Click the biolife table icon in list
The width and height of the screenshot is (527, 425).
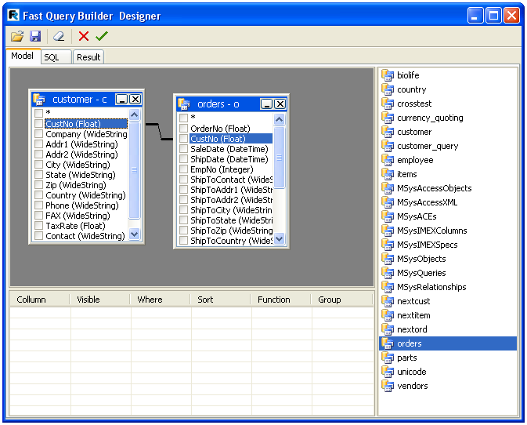[387, 75]
